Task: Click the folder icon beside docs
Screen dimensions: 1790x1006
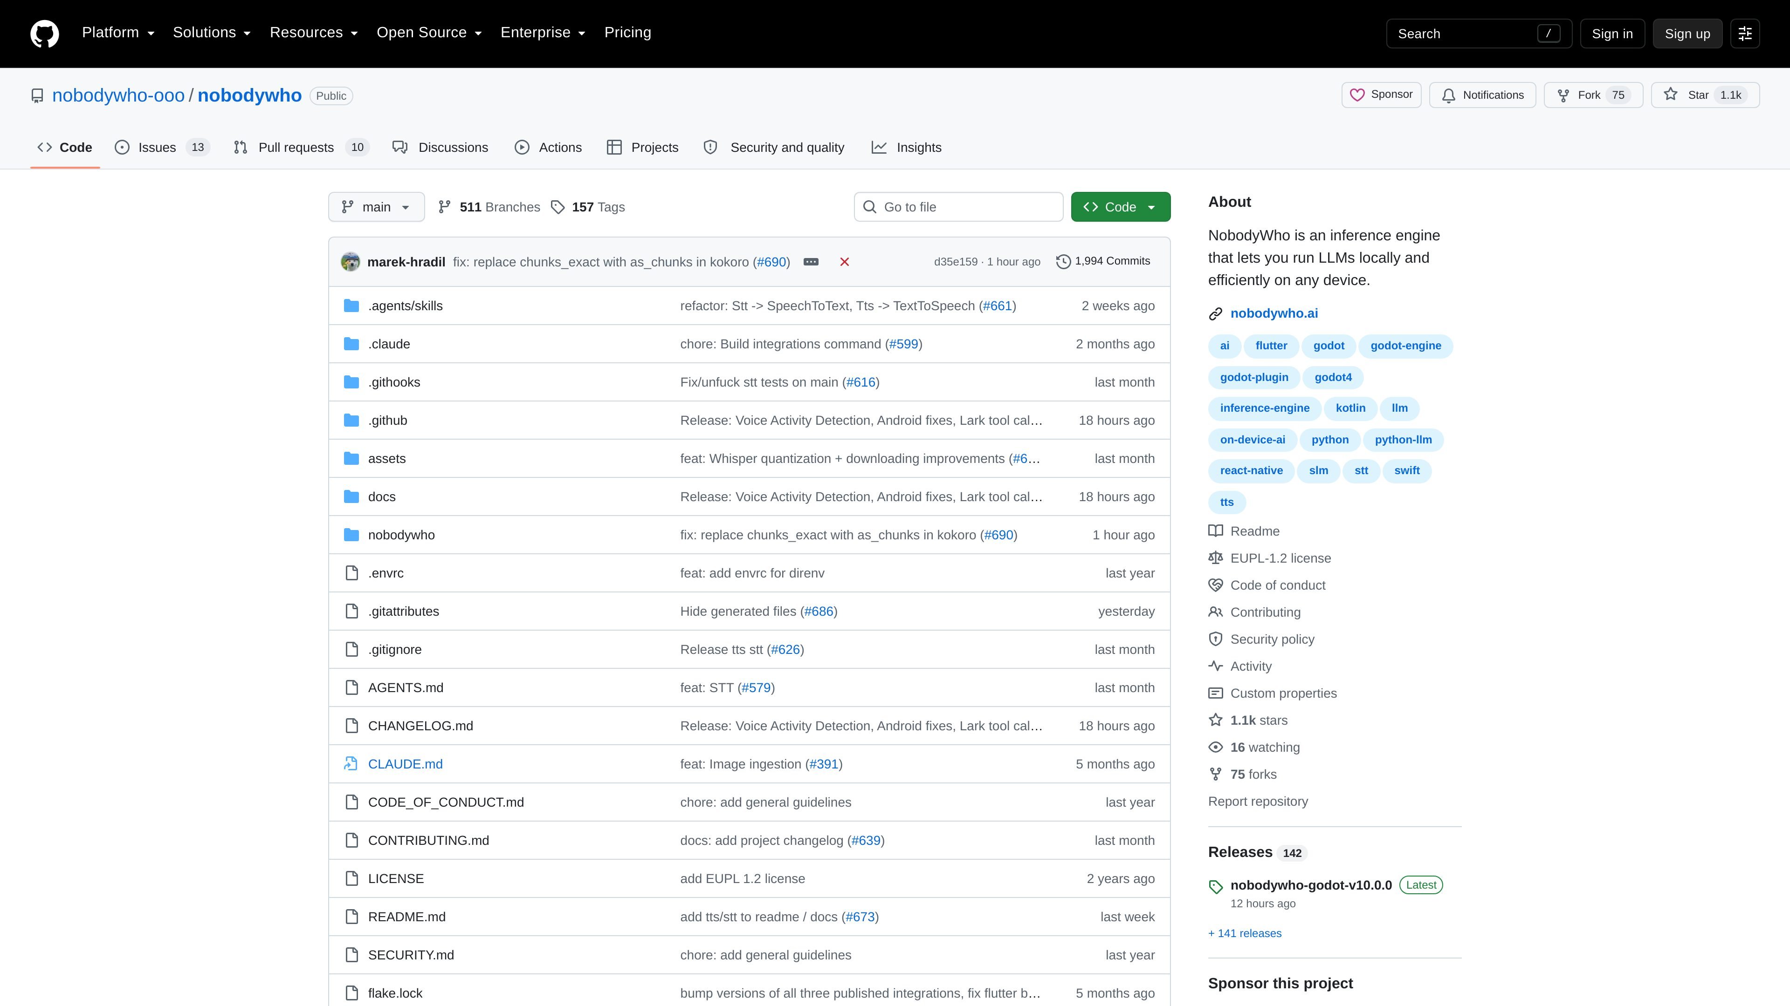Action: click(351, 496)
